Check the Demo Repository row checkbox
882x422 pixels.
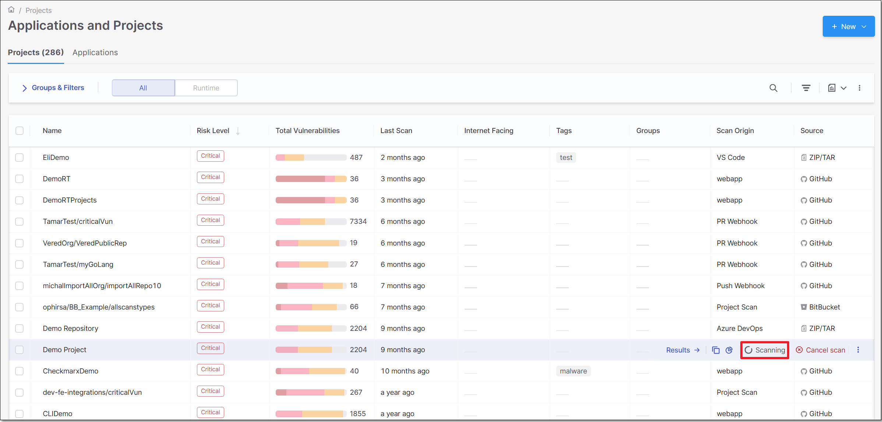[20, 329]
